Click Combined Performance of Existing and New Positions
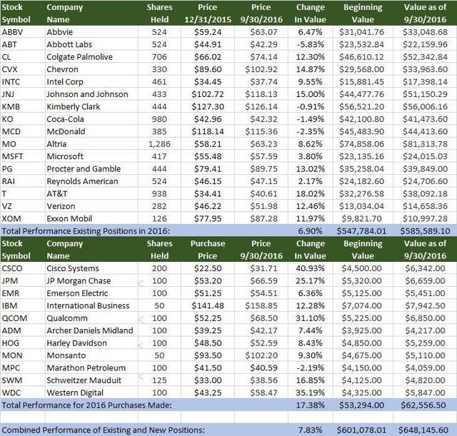The width and height of the screenshot is (457, 436). (x=103, y=430)
